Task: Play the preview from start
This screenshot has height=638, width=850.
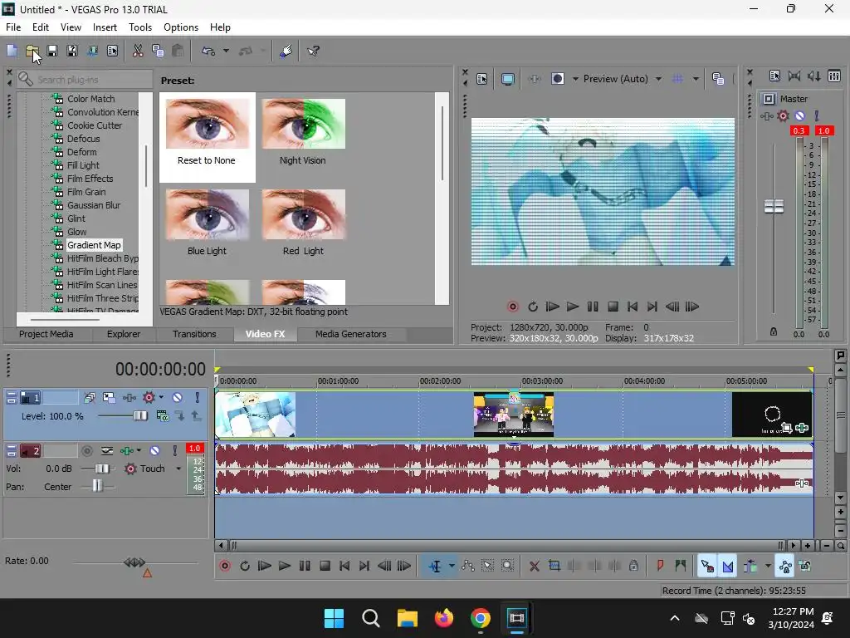Action: pos(552,307)
